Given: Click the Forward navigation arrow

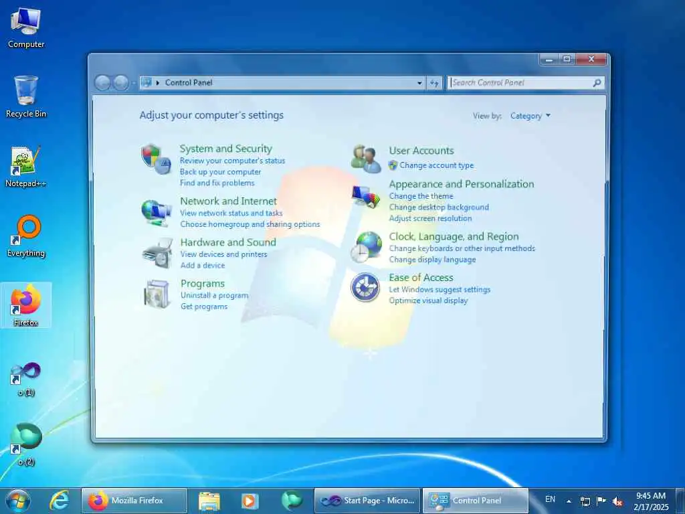Looking at the screenshot, I should pyautogui.click(x=121, y=82).
